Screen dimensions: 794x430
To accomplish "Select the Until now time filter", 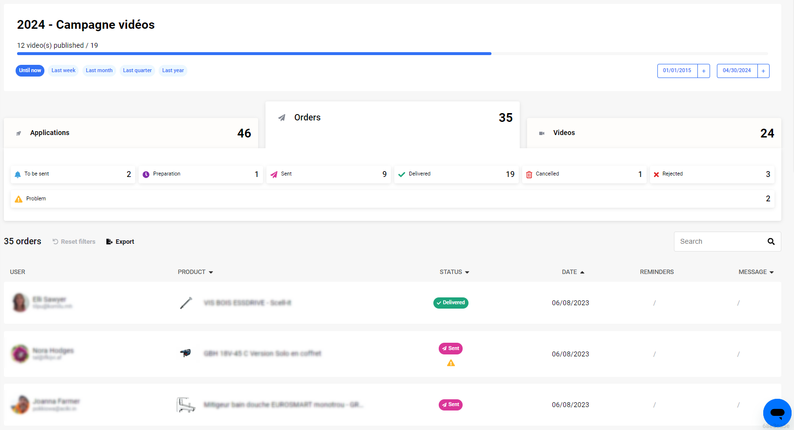I will click(30, 71).
